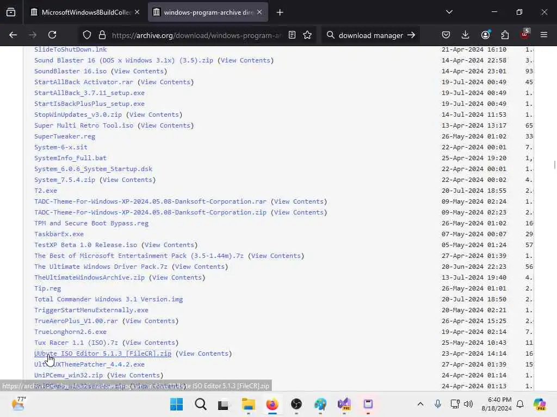This screenshot has height=417, width=557.
Task: Click the archive.org address bar
Action: 196,35
